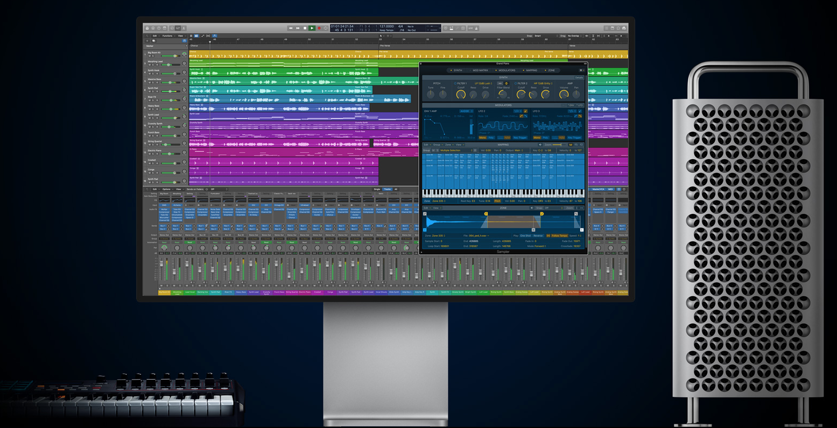Click One Shot play mode button
837x428 pixels.
[525, 236]
